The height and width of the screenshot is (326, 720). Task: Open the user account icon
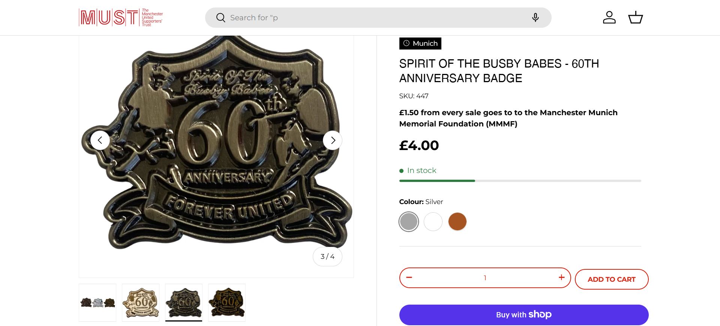[609, 18]
